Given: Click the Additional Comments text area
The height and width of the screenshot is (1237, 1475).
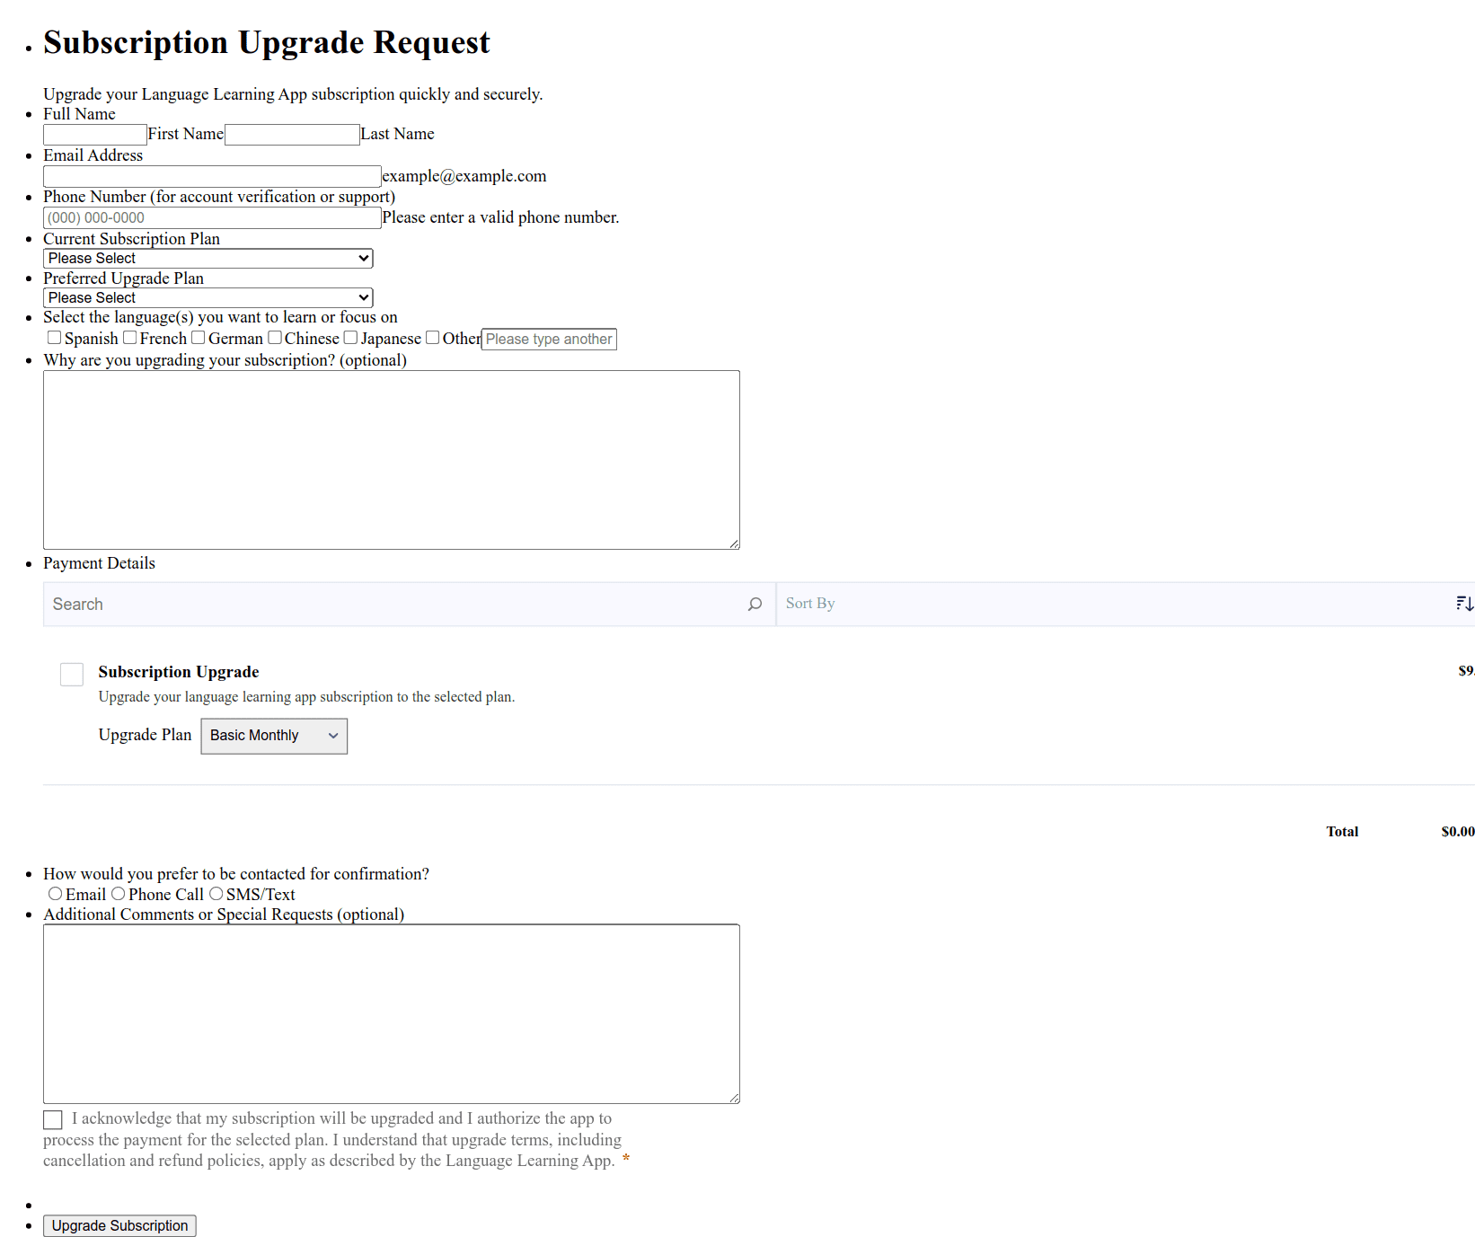Looking at the screenshot, I should [391, 1013].
